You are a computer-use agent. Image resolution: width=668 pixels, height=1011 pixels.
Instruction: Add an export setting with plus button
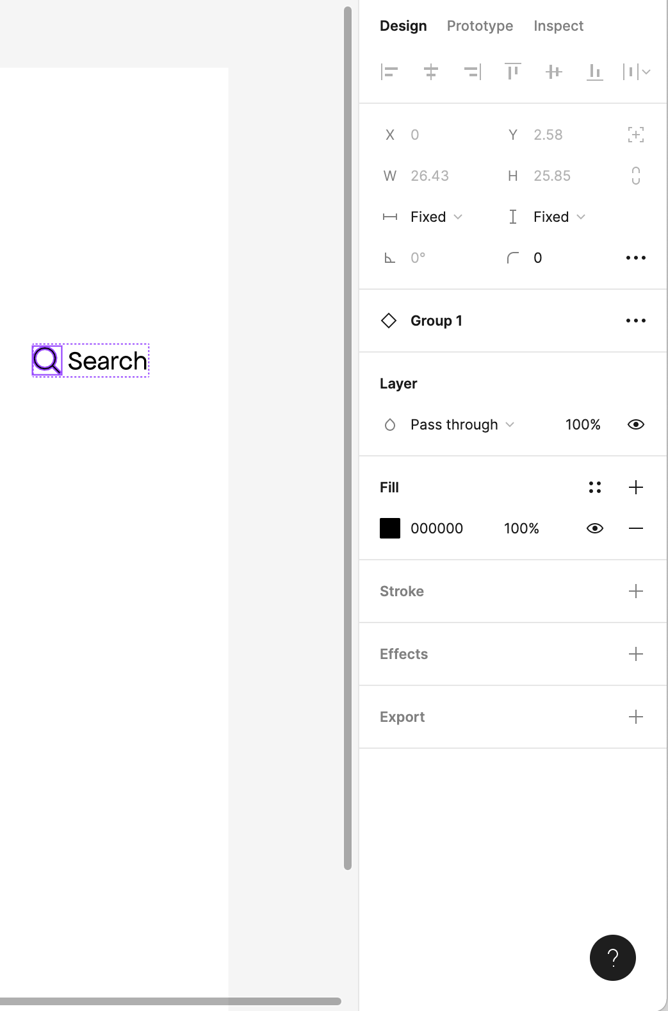tap(636, 717)
